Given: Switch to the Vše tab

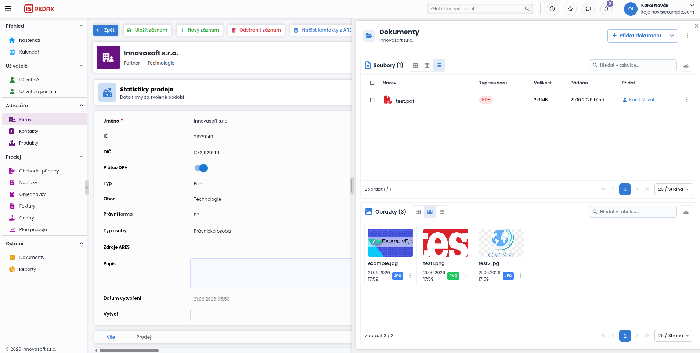Looking at the screenshot, I should tap(111, 337).
